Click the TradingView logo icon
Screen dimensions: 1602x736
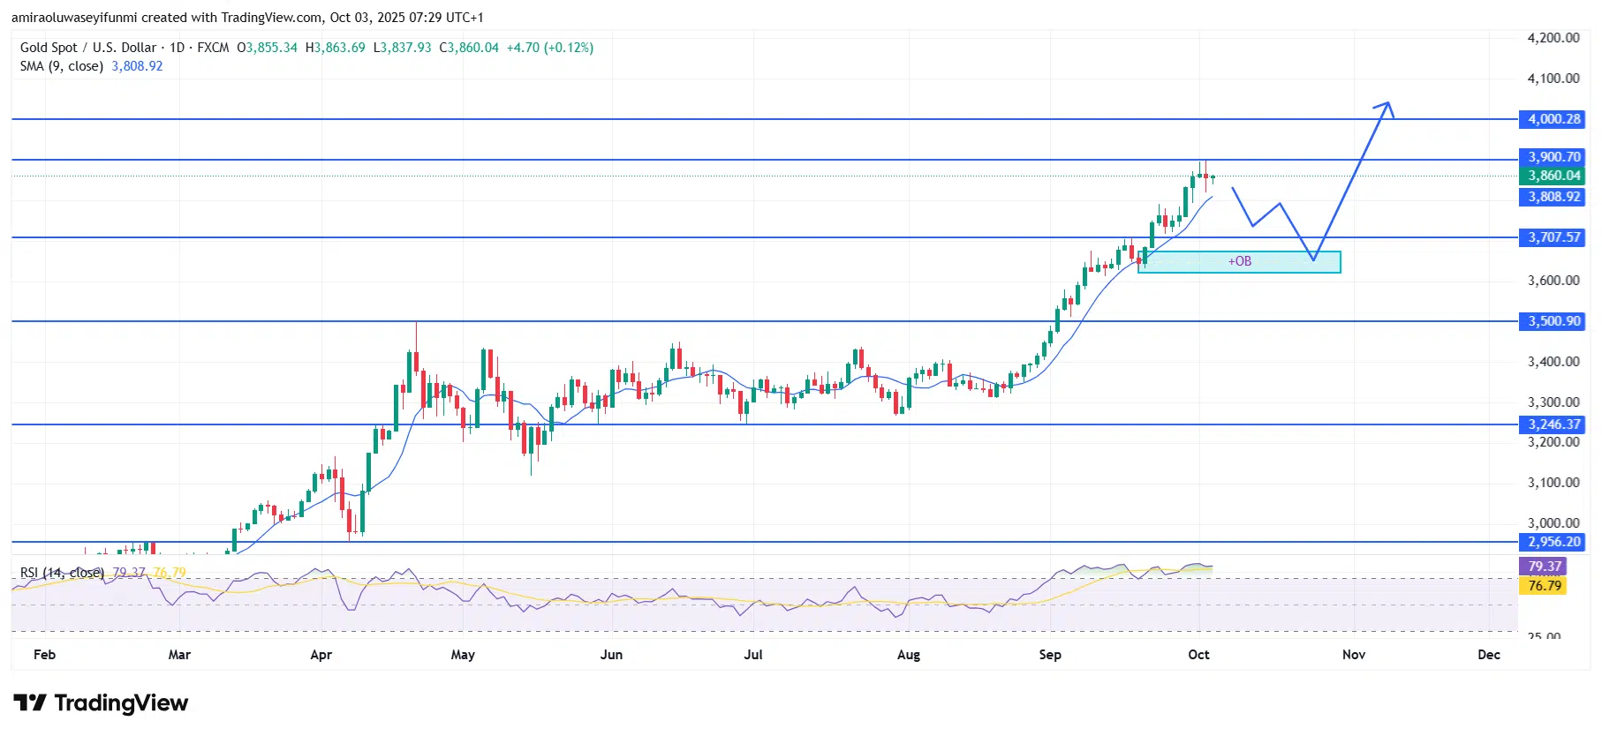30,703
